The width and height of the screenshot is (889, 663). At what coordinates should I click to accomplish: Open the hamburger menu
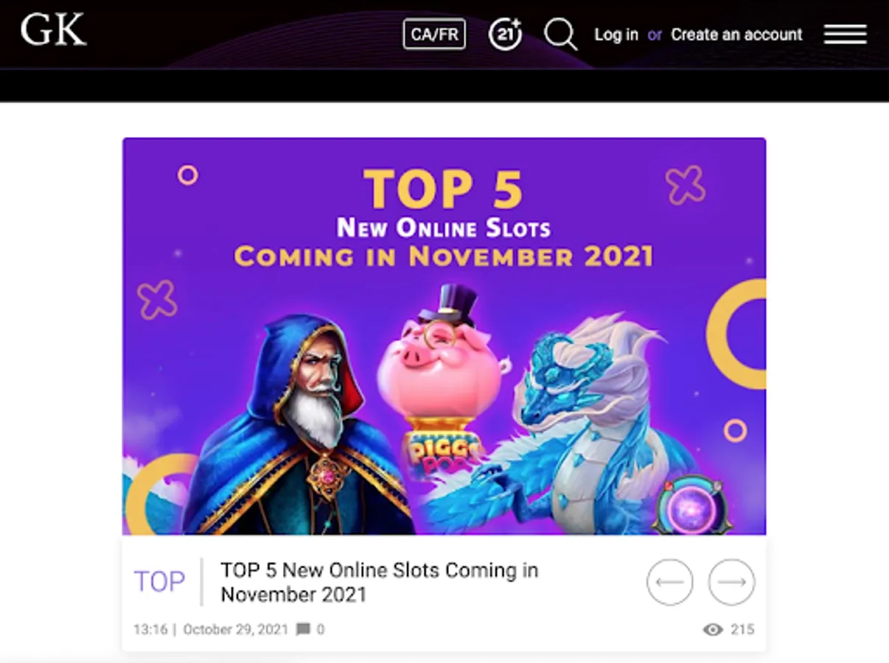pos(845,34)
